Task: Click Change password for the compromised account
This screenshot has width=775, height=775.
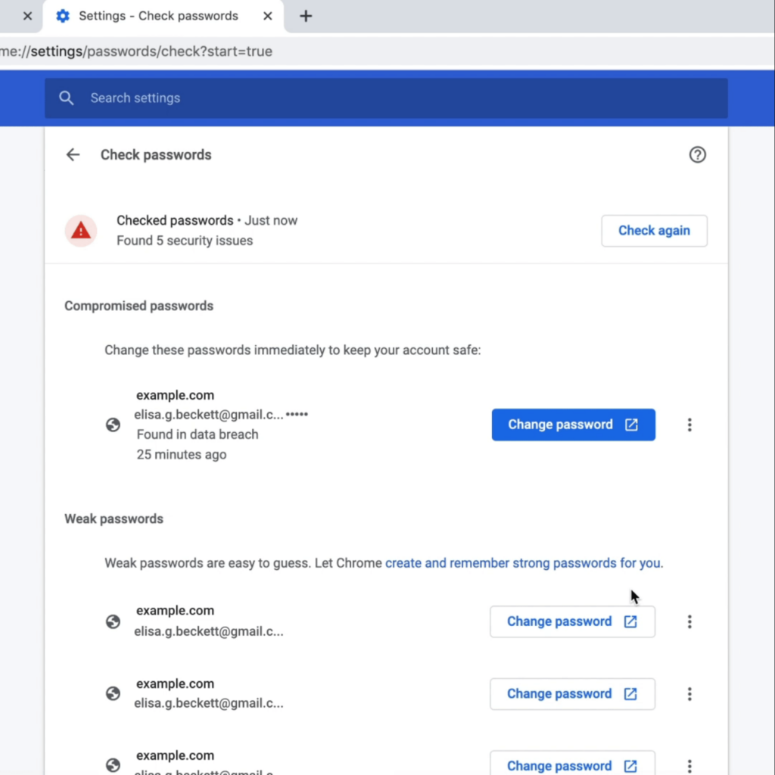Action: (x=573, y=425)
